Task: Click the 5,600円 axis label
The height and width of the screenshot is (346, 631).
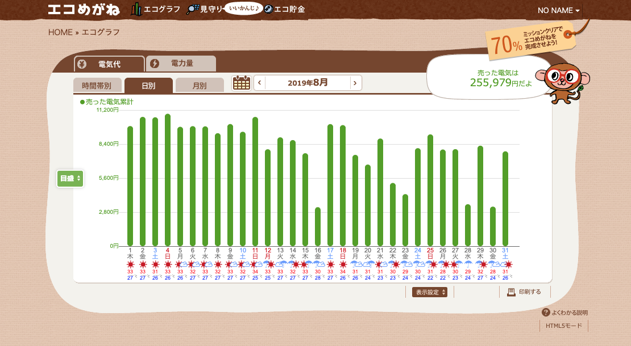Action: coord(109,178)
